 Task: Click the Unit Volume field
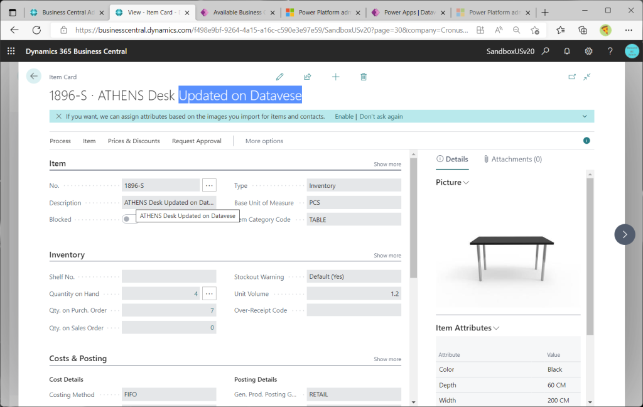pyautogui.click(x=354, y=293)
